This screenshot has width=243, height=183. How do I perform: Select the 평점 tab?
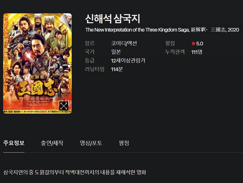124,143
